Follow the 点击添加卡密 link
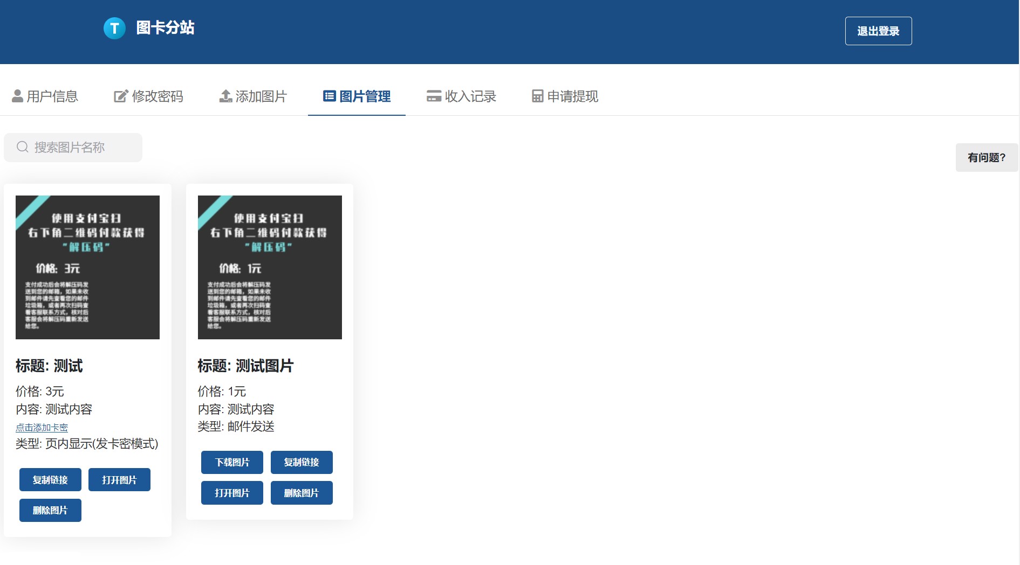 coord(42,428)
